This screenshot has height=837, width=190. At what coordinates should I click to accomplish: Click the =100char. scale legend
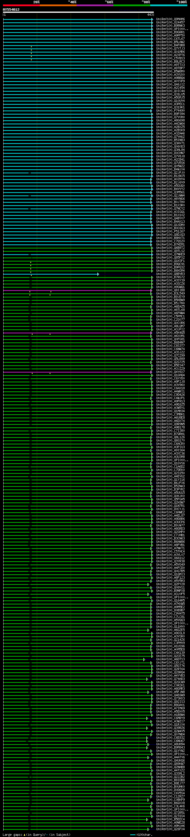(x=141, y=834)
